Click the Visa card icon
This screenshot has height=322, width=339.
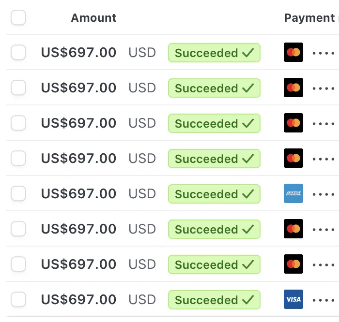pyautogui.click(x=293, y=299)
